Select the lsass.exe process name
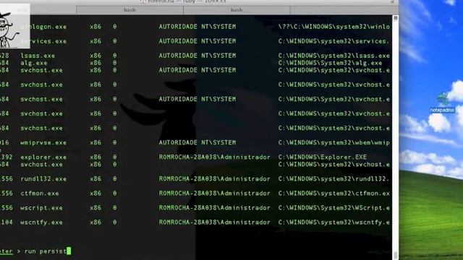This screenshot has height=260, width=463. click(x=38, y=56)
